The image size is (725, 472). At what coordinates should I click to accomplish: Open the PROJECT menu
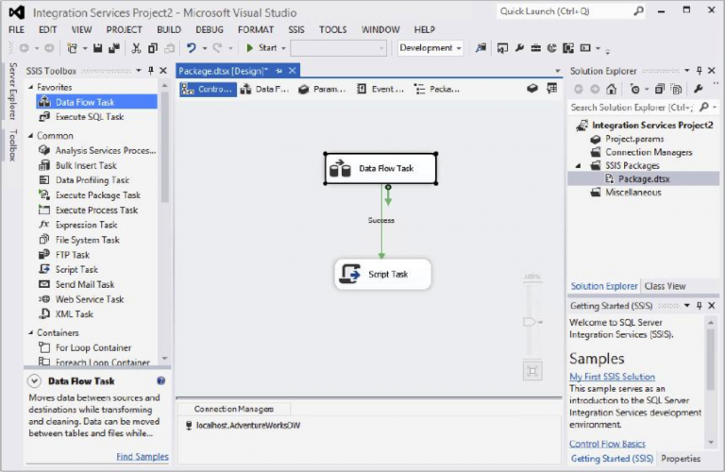point(124,29)
